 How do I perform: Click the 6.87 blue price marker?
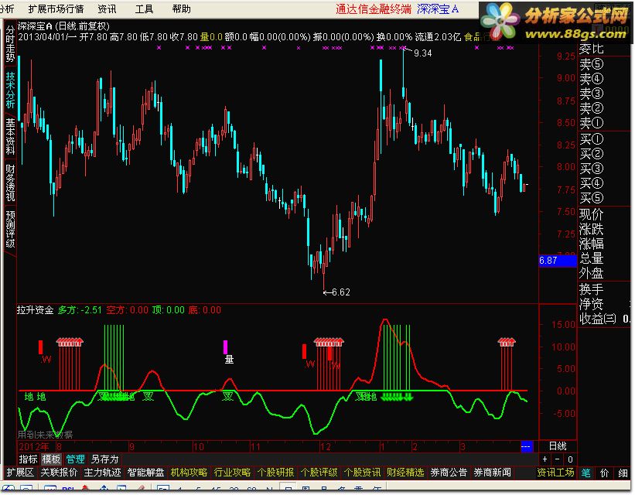tap(557, 261)
